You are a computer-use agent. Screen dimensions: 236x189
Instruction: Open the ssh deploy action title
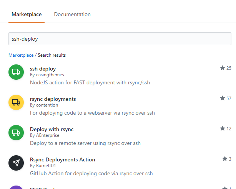[x=43, y=69]
